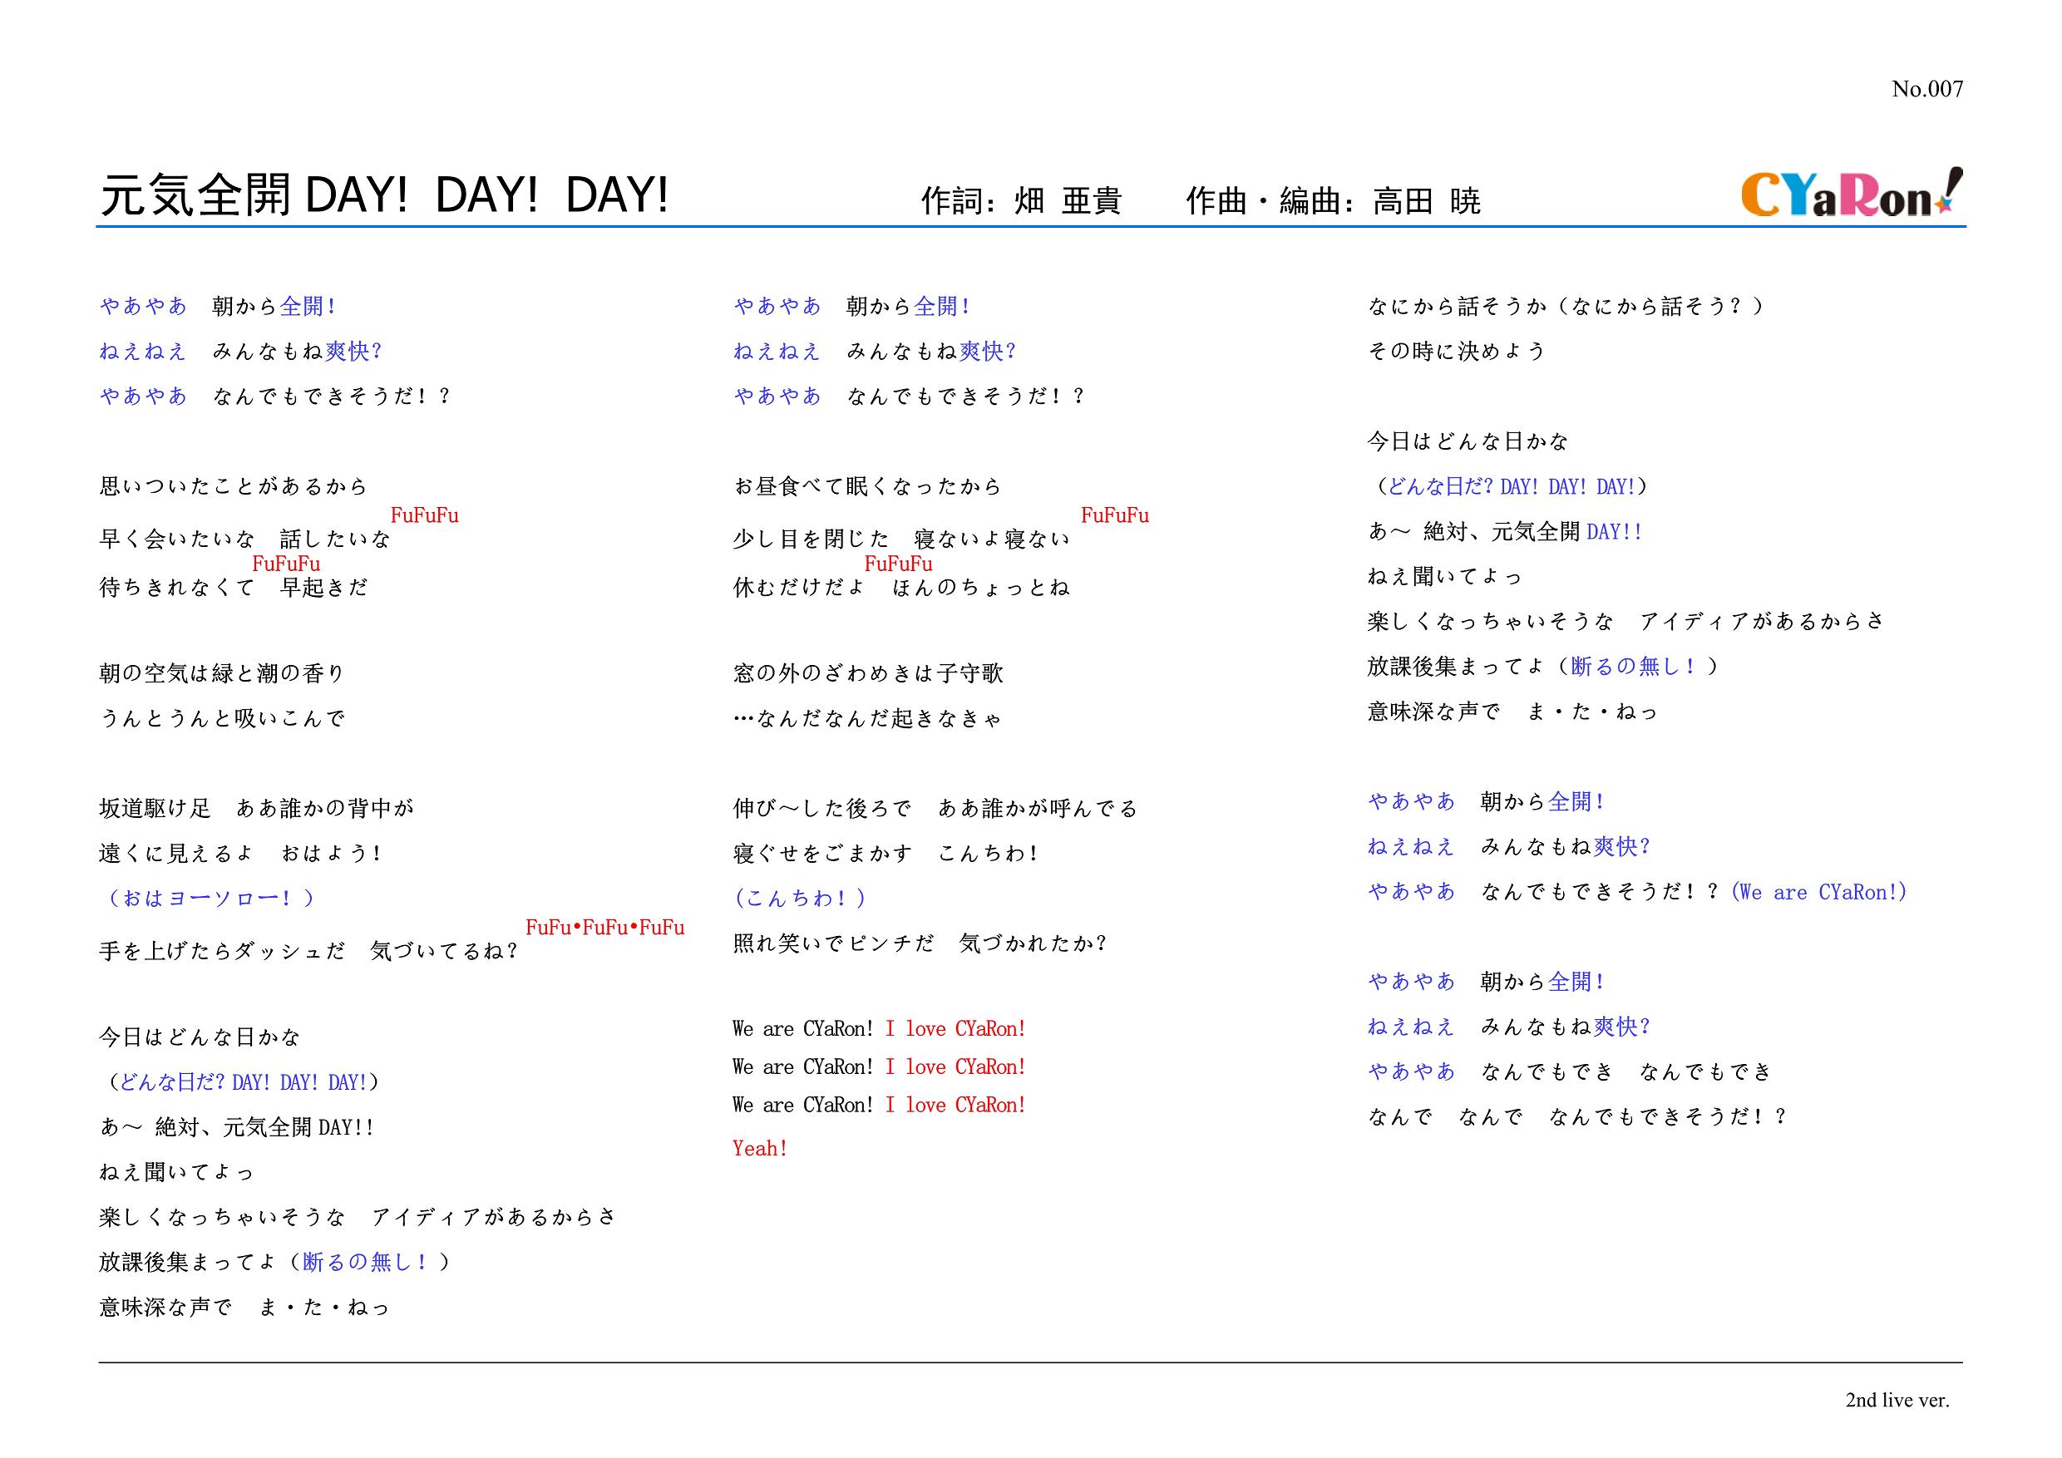Click the red 'Yeah!' call text
Viewport: 2062px width, 1458px height.
pos(760,1148)
